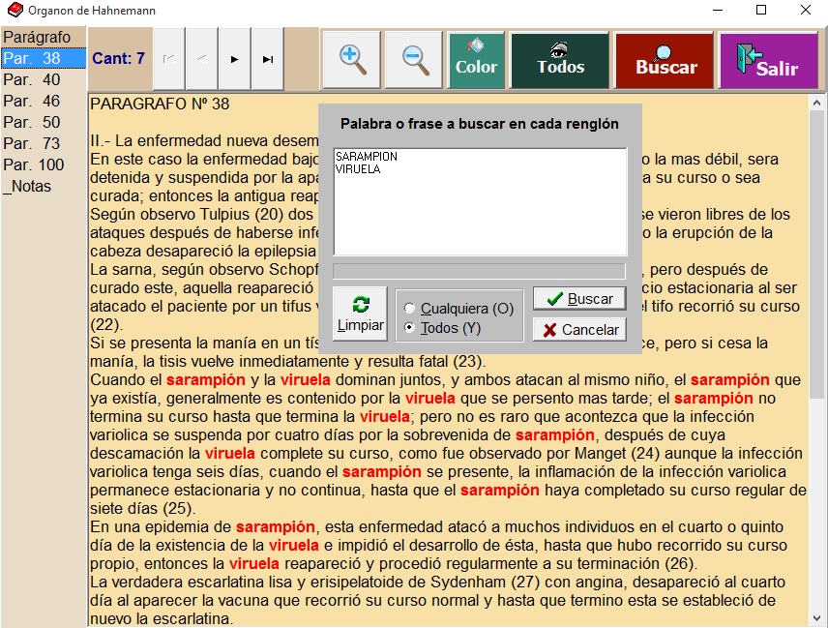This screenshot has height=628, width=828.
Task: Go to the previous paragraph result
Action: [202, 59]
